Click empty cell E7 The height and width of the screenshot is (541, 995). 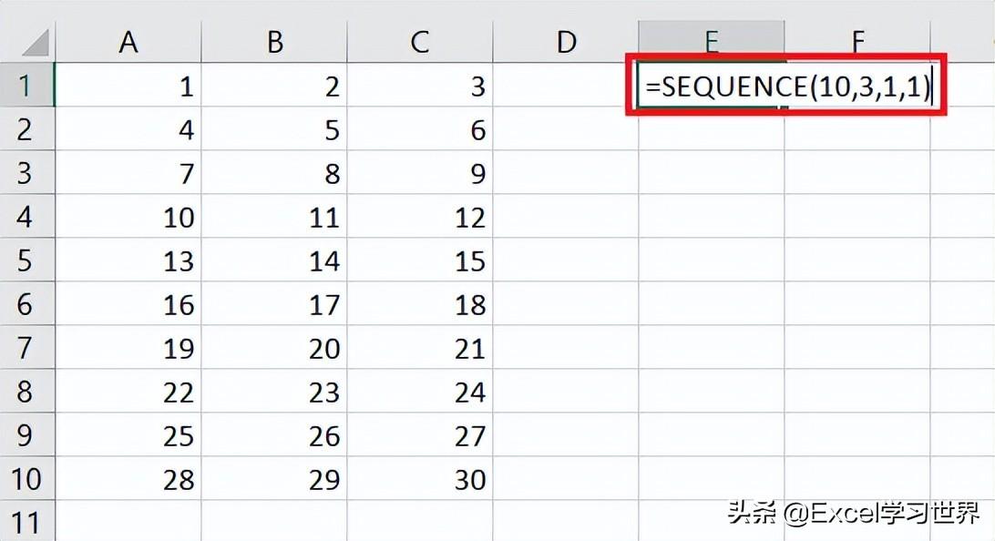coord(712,348)
